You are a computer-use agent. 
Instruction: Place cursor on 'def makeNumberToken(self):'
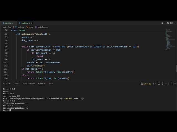(x=33, y=34)
